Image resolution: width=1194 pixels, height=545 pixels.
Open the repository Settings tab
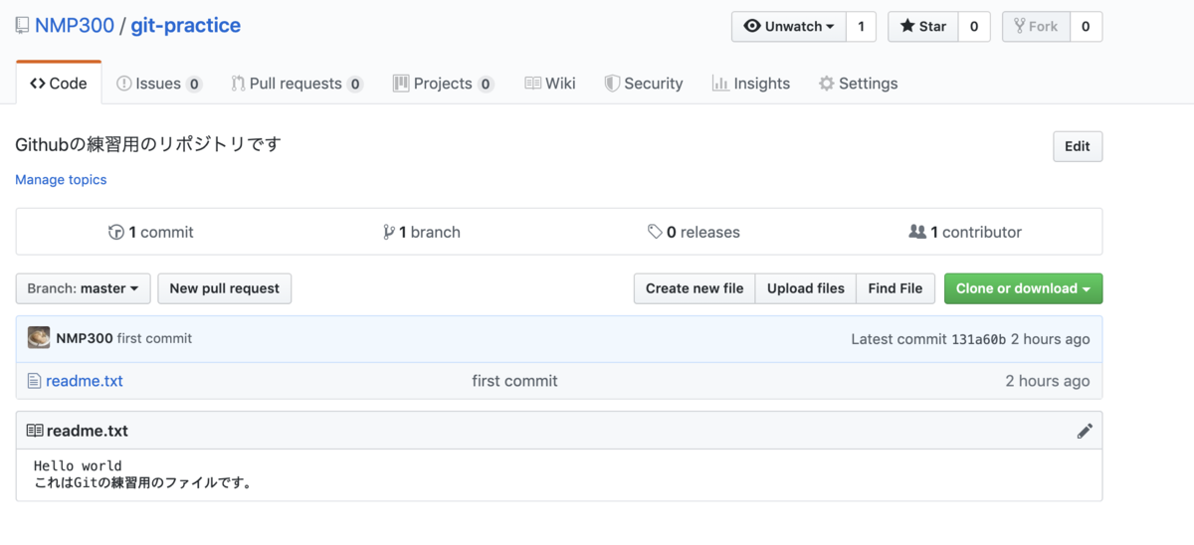pos(858,84)
